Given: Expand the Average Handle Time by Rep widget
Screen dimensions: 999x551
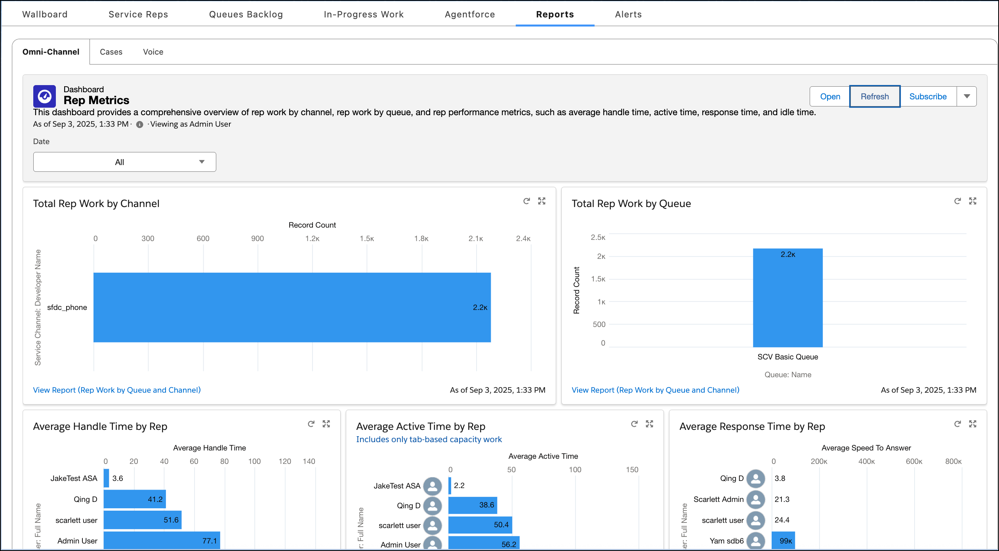Looking at the screenshot, I should [x=326, y=424].
